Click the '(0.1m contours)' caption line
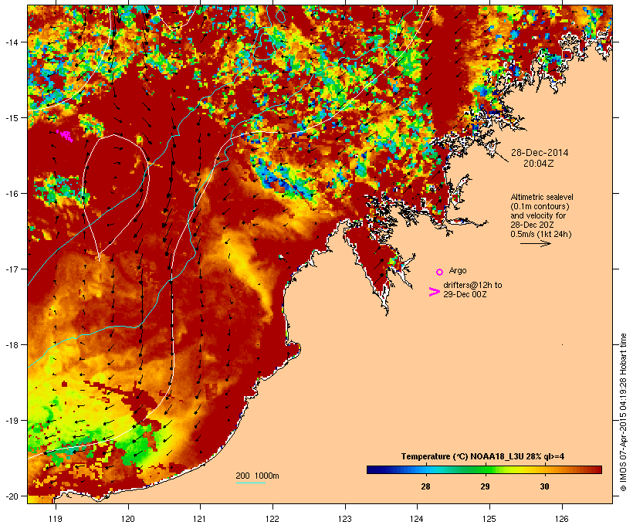 click(x=540, y=206)
